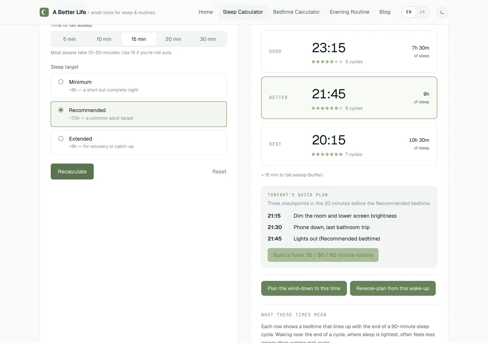Click the 5 cycles dot indicator
The width and height of the screenshot is (488, 343).
coord(327,62)
